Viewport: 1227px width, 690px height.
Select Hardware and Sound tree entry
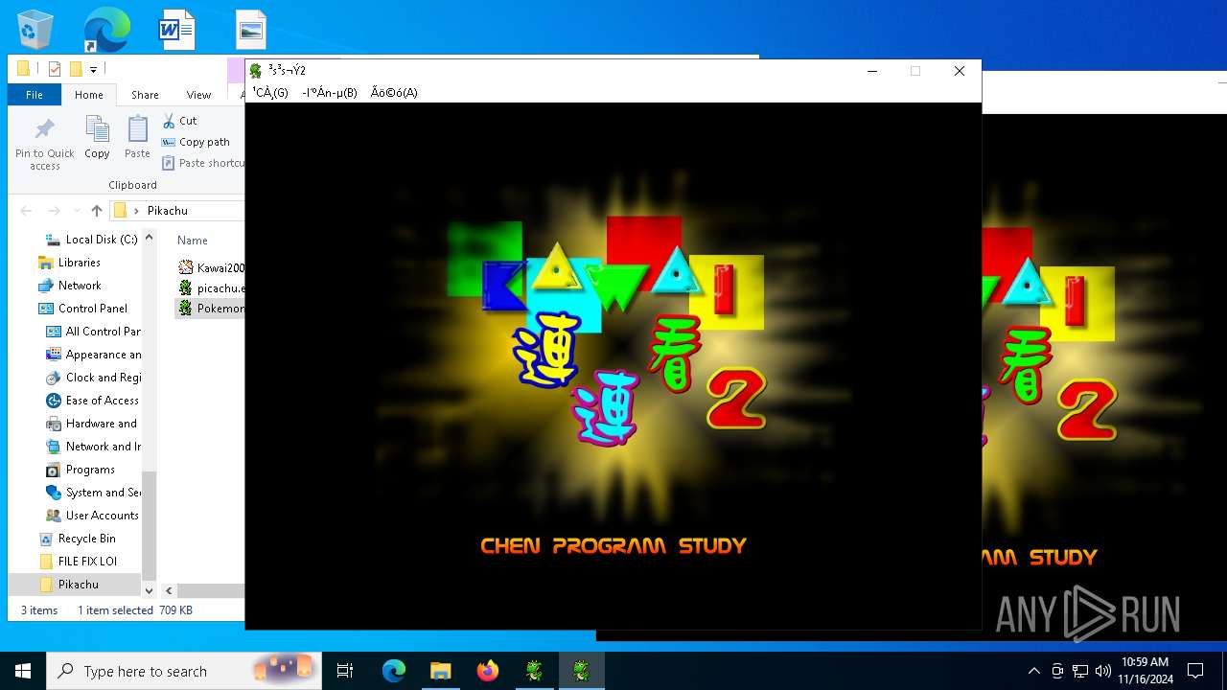pos(93,424)
